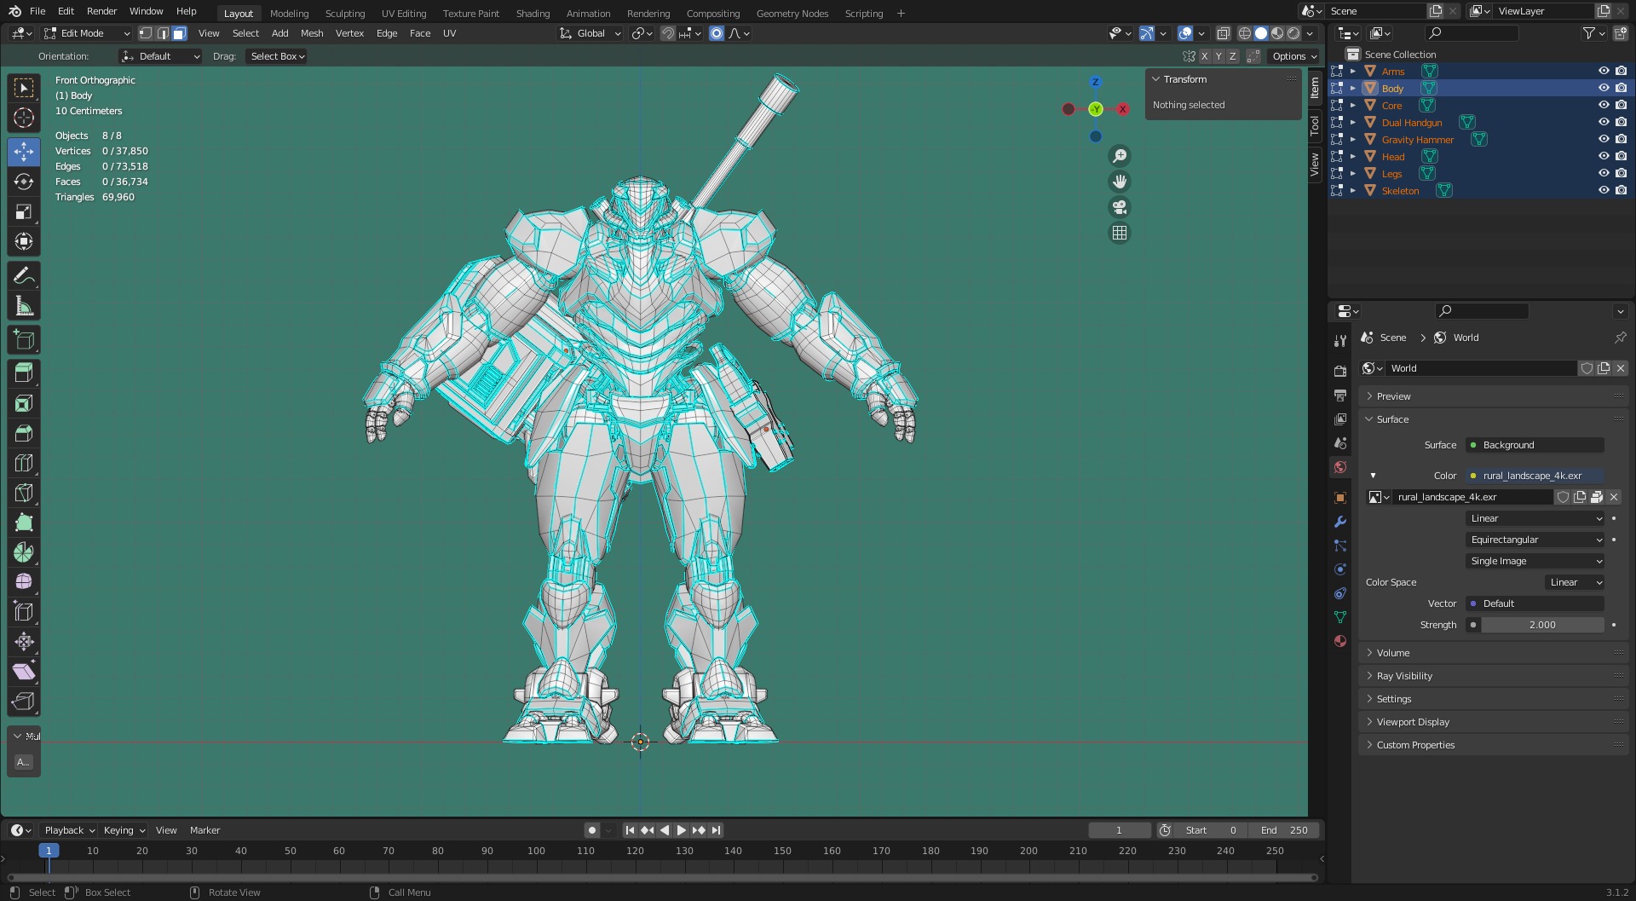
Task: Open the Drag Select Box dropdown
Action: click(x=277, y=56)
